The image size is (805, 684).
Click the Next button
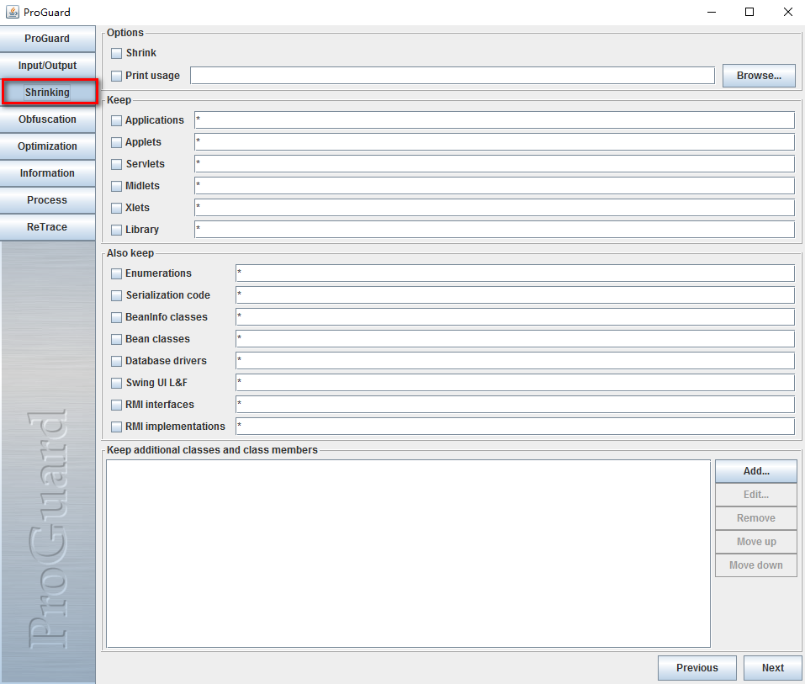coord(773,667)
